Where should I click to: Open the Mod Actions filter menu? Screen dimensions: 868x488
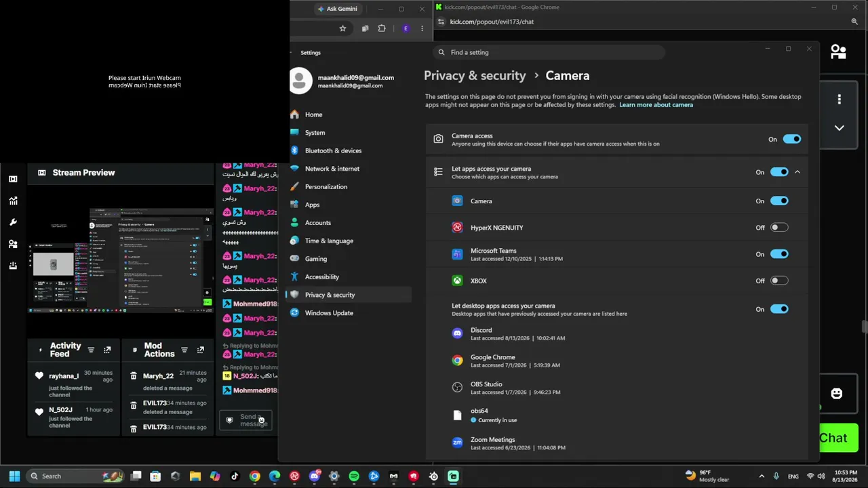(184, 350)
